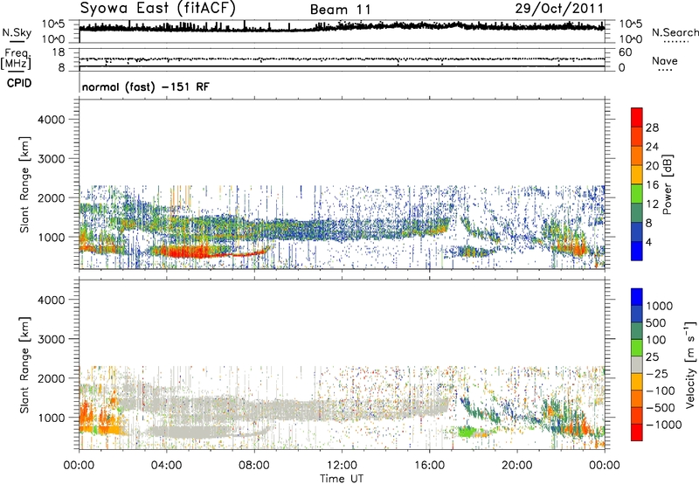Click the "28" power colorbar label
Image resolution: width=699 pixels, height=484 pixels.
(652, 128)
